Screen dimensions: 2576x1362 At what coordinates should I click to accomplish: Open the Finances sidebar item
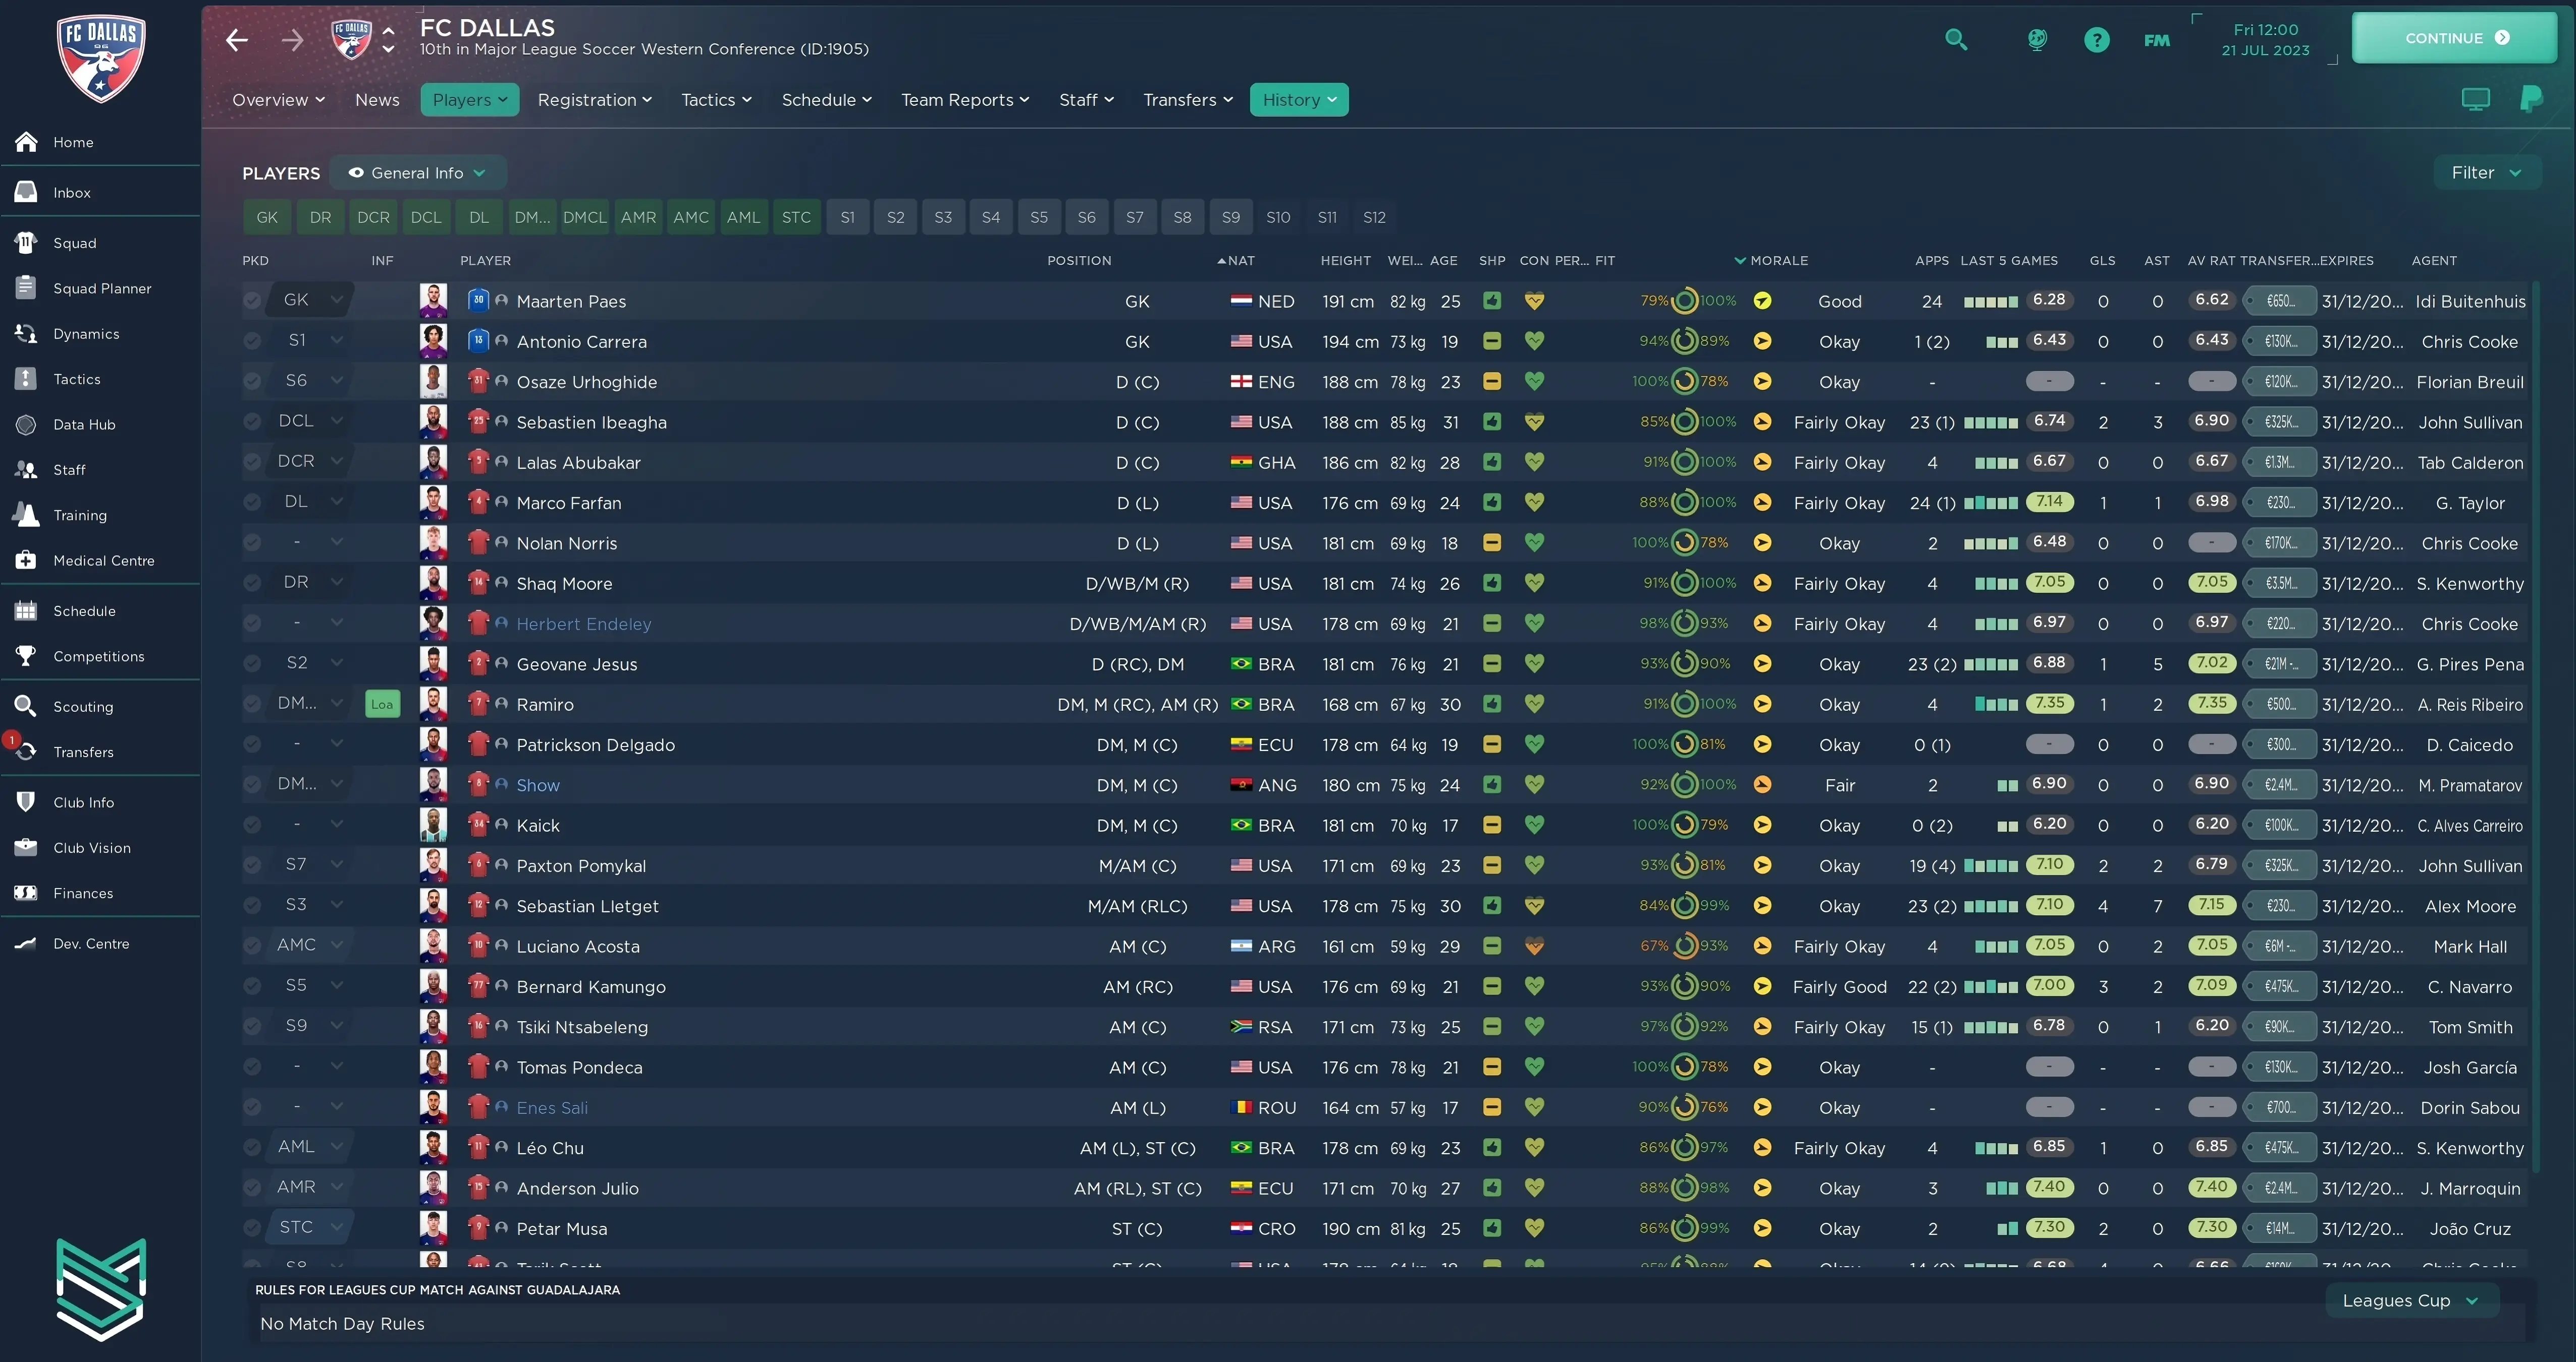pyautogui.click(x=83, y=893)
